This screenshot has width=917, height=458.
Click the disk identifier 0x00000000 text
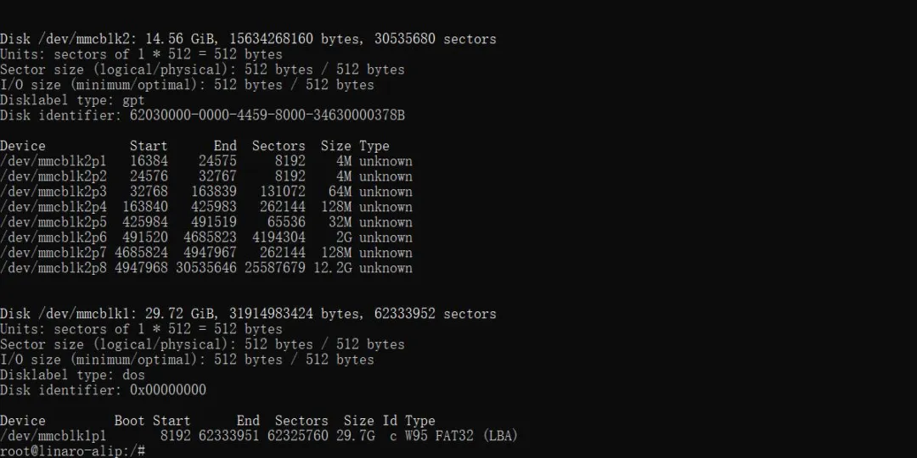[x=168, y=390]
